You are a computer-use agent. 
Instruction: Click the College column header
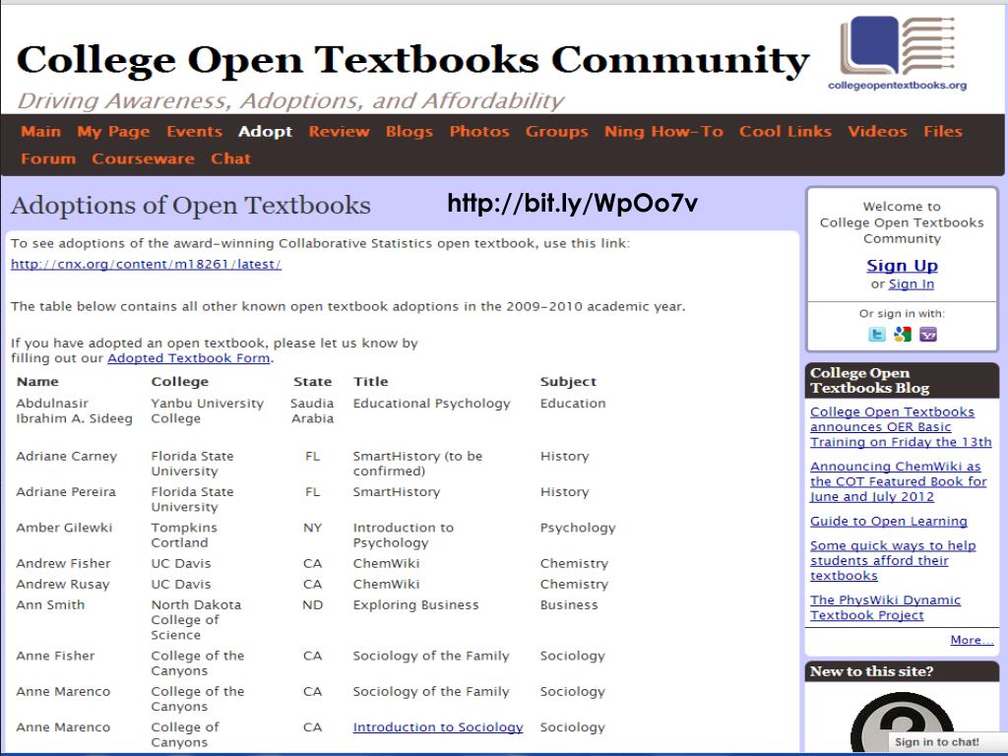tap(180, 382)
